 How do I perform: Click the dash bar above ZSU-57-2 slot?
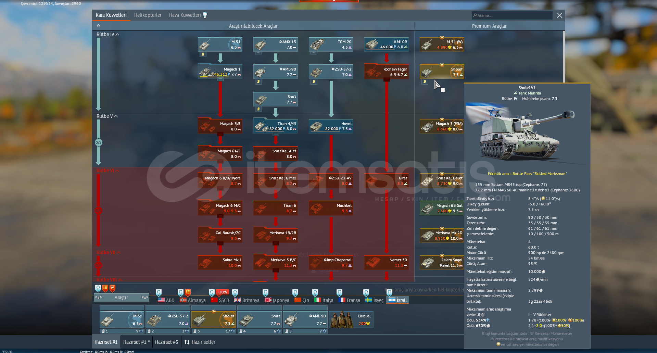tap(168, 308)
